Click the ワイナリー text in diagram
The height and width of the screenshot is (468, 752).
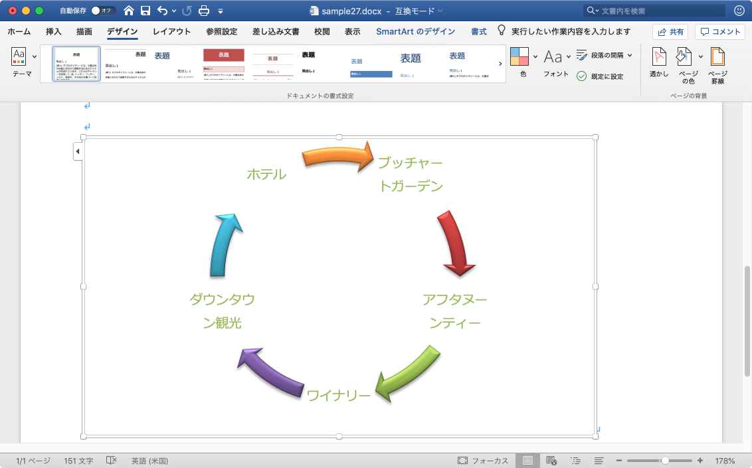[x=338, y=396]
